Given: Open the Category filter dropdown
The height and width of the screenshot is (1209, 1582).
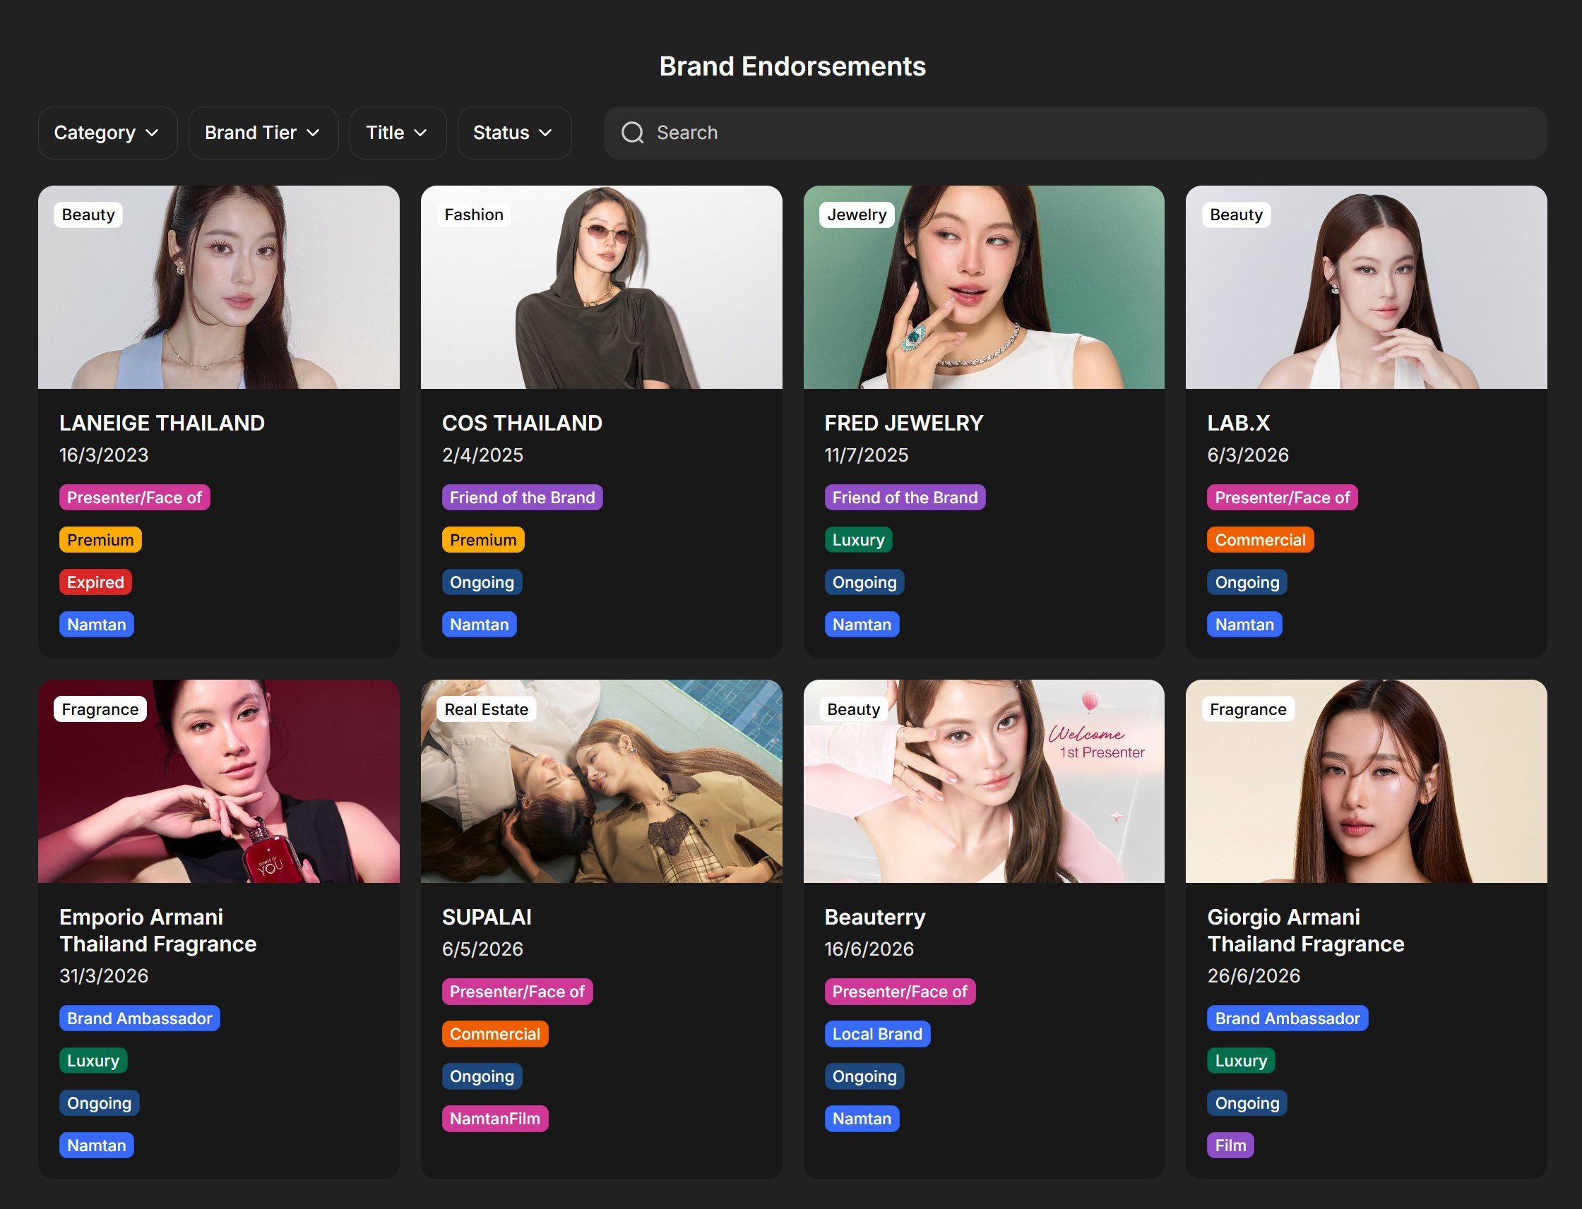Looking at the screenshot, I should tap(107, 133).
